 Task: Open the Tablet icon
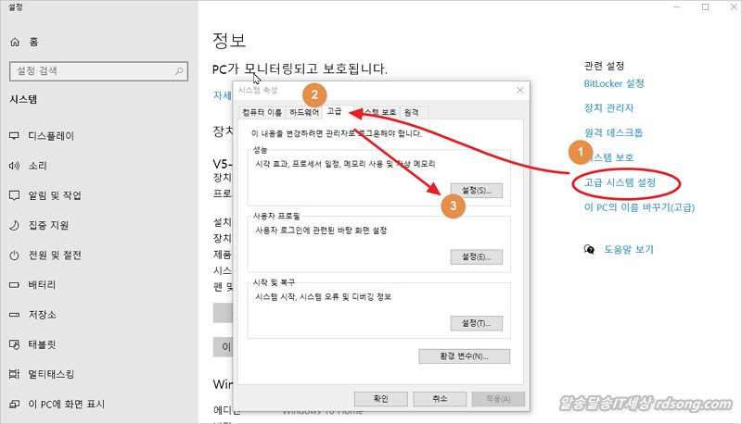[x=15, y=344]
